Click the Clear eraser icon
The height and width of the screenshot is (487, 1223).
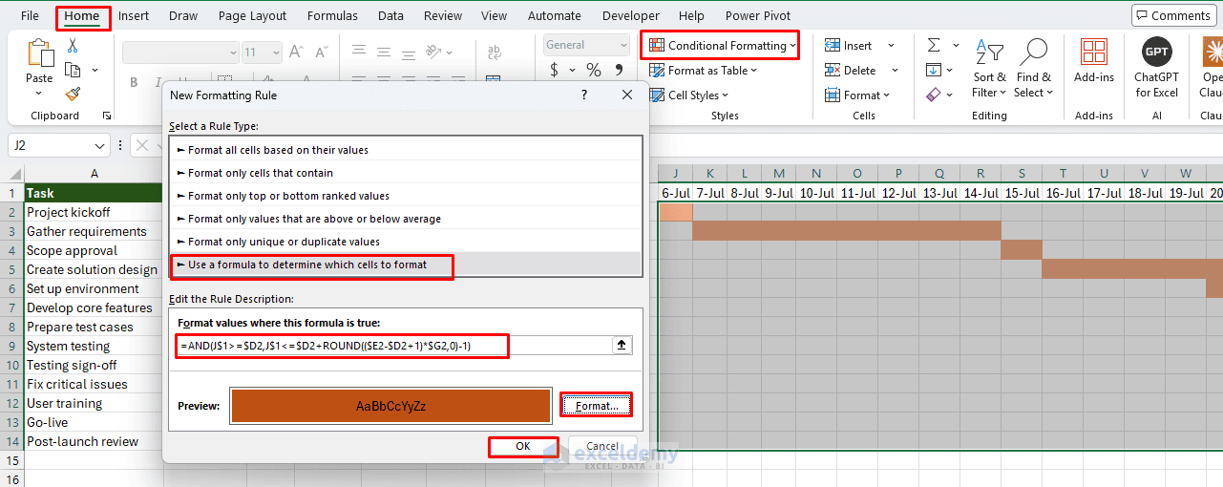[x=933, y=95]
